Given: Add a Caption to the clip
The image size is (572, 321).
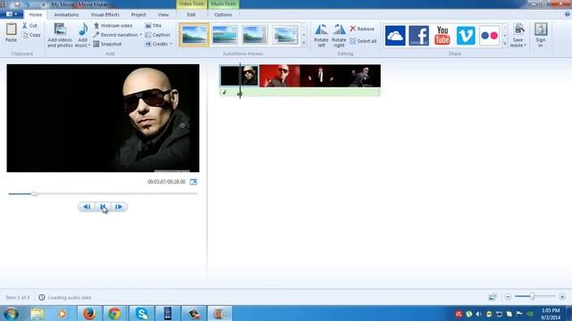Looking at the screenshot, I should pyautogui.click(x=157, y=35).
